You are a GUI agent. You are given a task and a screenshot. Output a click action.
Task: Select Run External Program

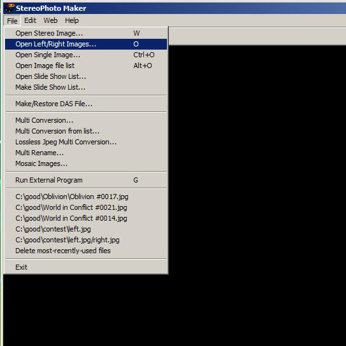86,180
